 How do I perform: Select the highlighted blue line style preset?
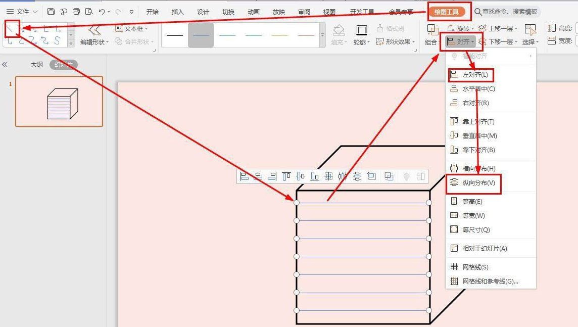click(201, 35)
